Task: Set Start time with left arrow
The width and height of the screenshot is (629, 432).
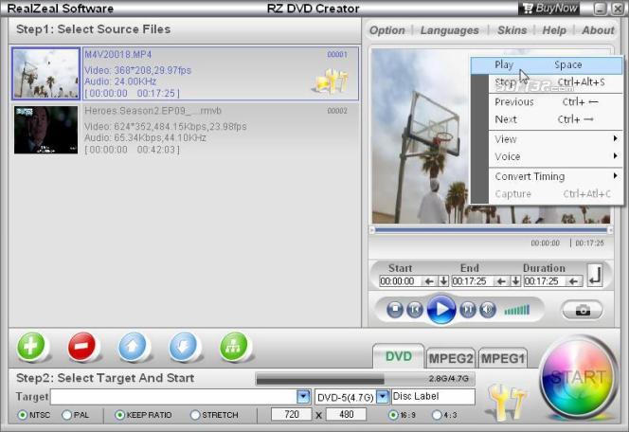Action: [429, 281]
